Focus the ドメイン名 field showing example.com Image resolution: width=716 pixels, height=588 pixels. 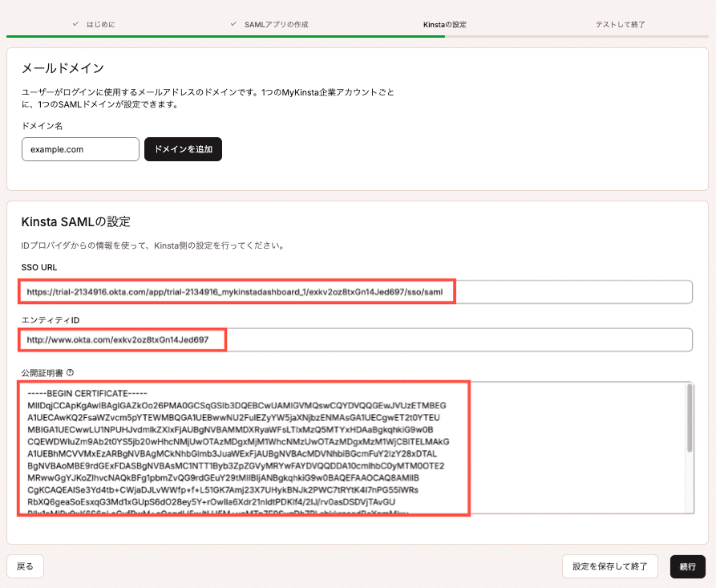tap(80, 149)
